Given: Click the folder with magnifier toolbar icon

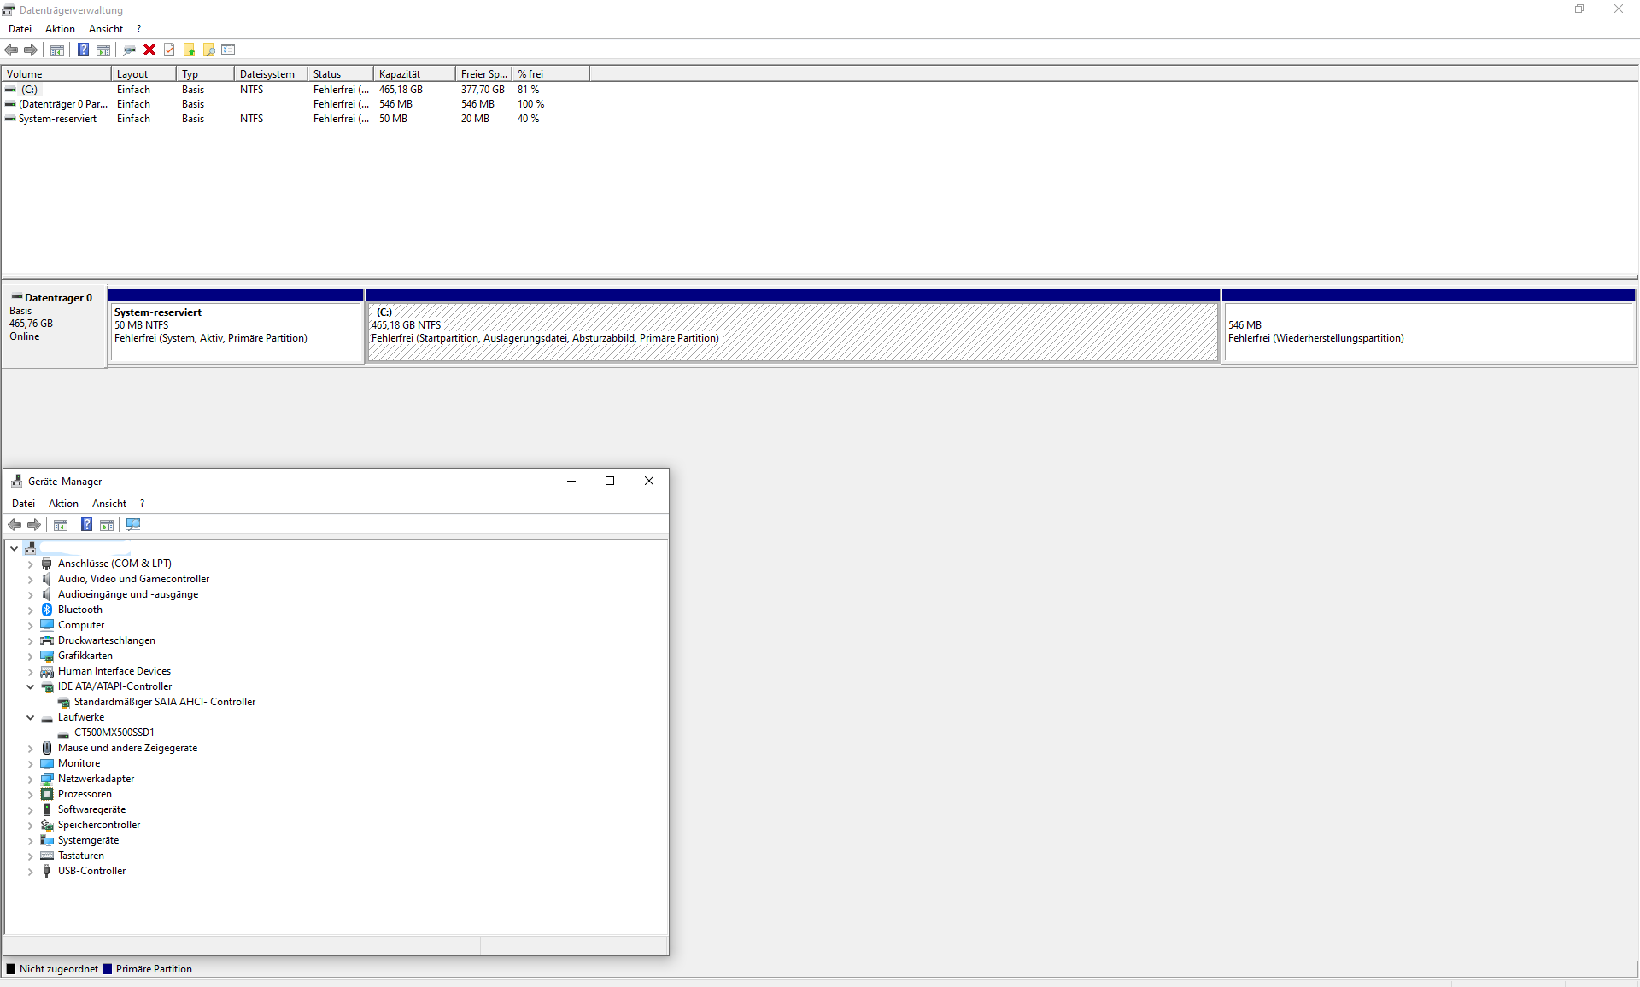Looking at the screenshot, I should pos(209,50).
